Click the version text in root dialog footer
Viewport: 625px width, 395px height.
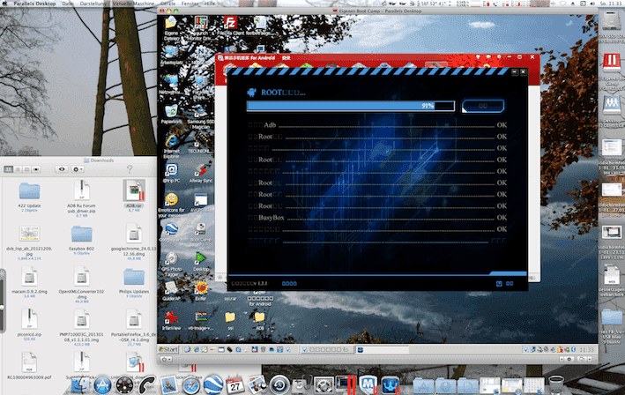(249, 283)
